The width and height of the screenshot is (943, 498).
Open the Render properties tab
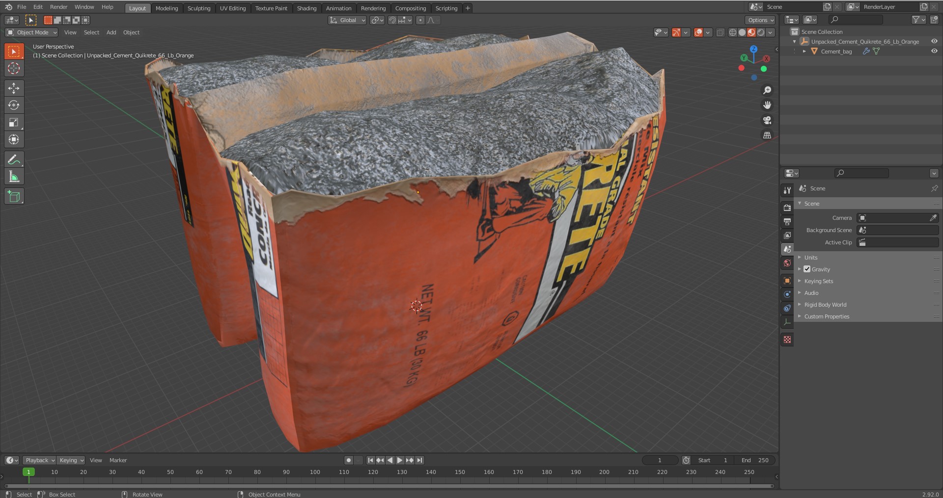[x=787, y=208]
